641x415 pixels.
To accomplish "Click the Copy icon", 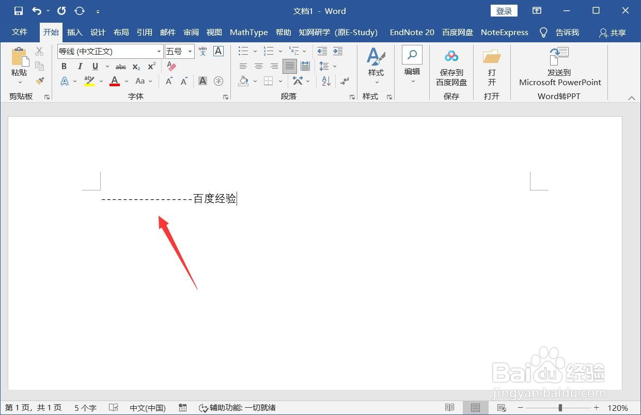I will 40,66.
